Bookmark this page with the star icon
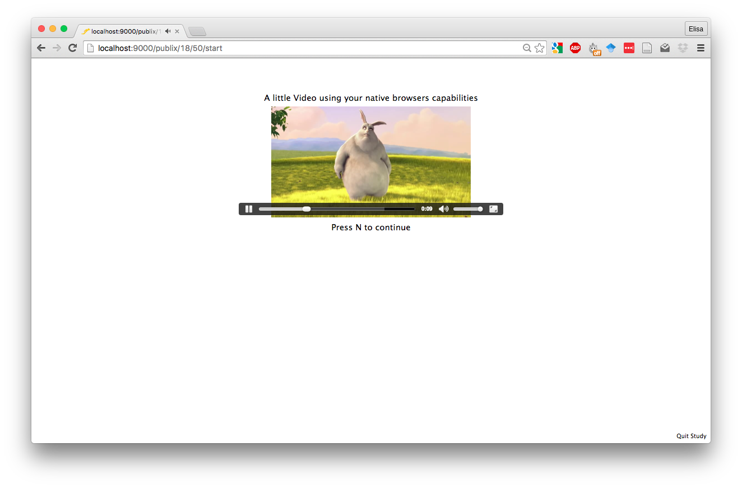The image size is (742, 488). coord(539,48)
